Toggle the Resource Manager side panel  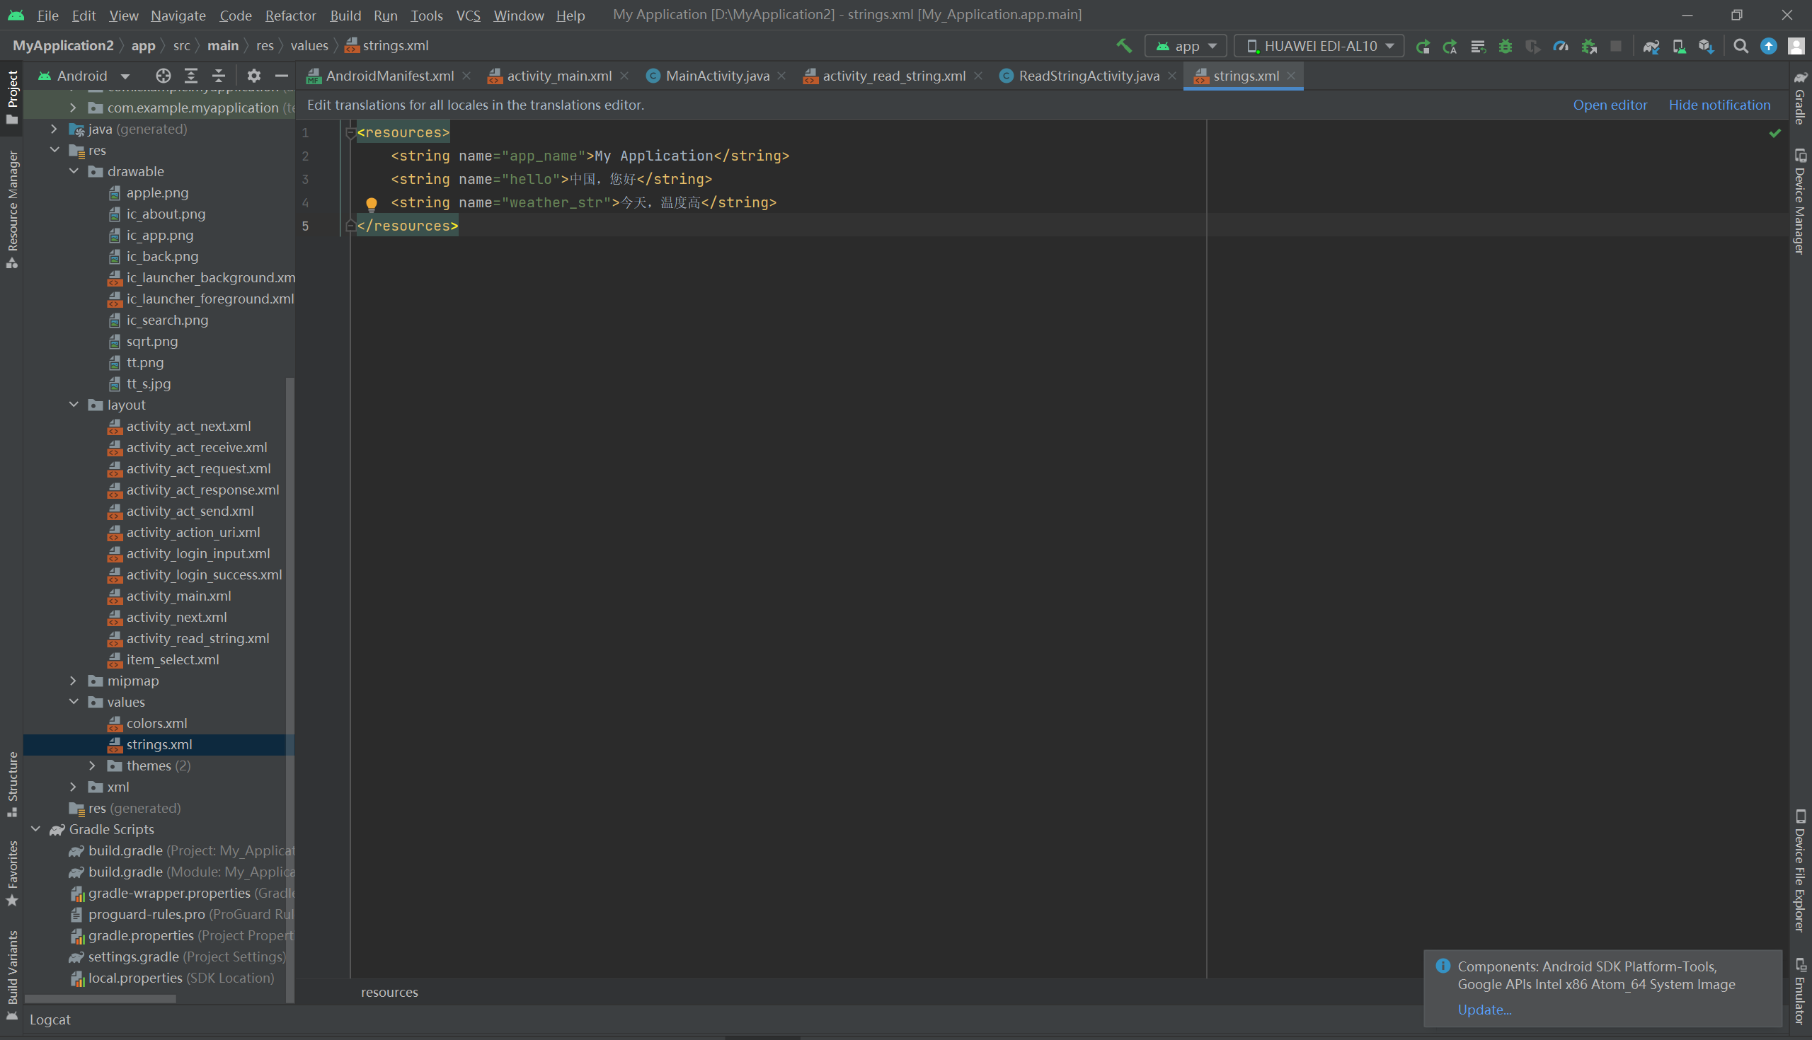pos(12,207)
